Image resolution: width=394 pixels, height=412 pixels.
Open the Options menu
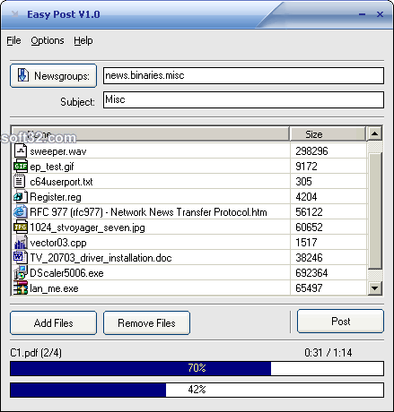(48, 40)
